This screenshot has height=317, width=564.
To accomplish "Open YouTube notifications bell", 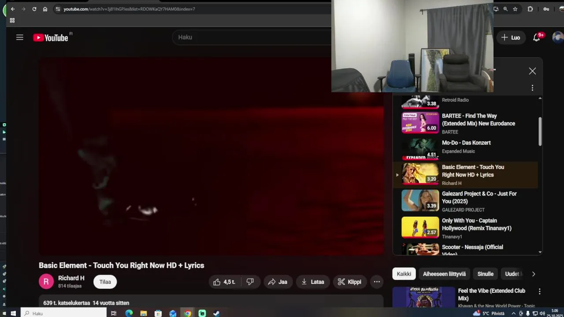I will tap(536, 38).
